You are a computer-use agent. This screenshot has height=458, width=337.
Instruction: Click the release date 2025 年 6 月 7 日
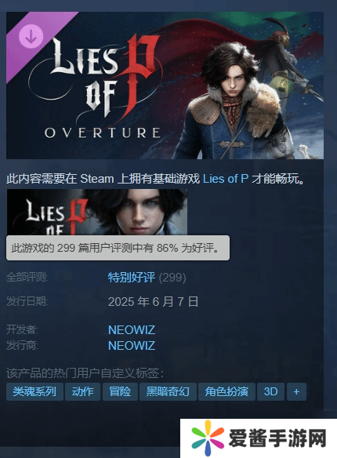pyautogui.click(x=153, y=301)
